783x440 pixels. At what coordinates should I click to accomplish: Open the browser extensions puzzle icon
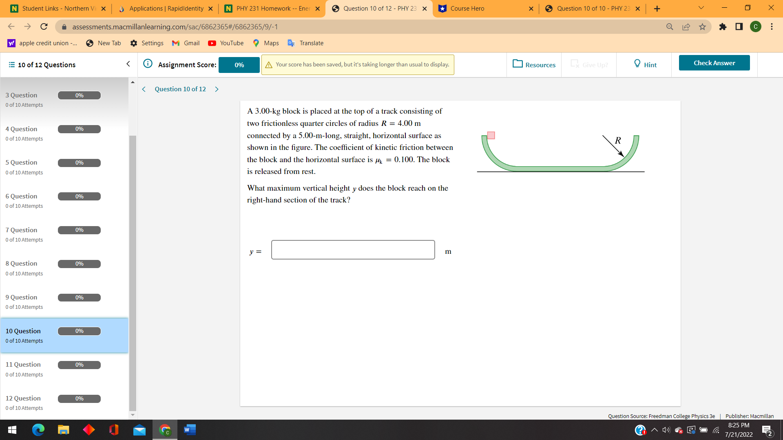coord(723,26)
